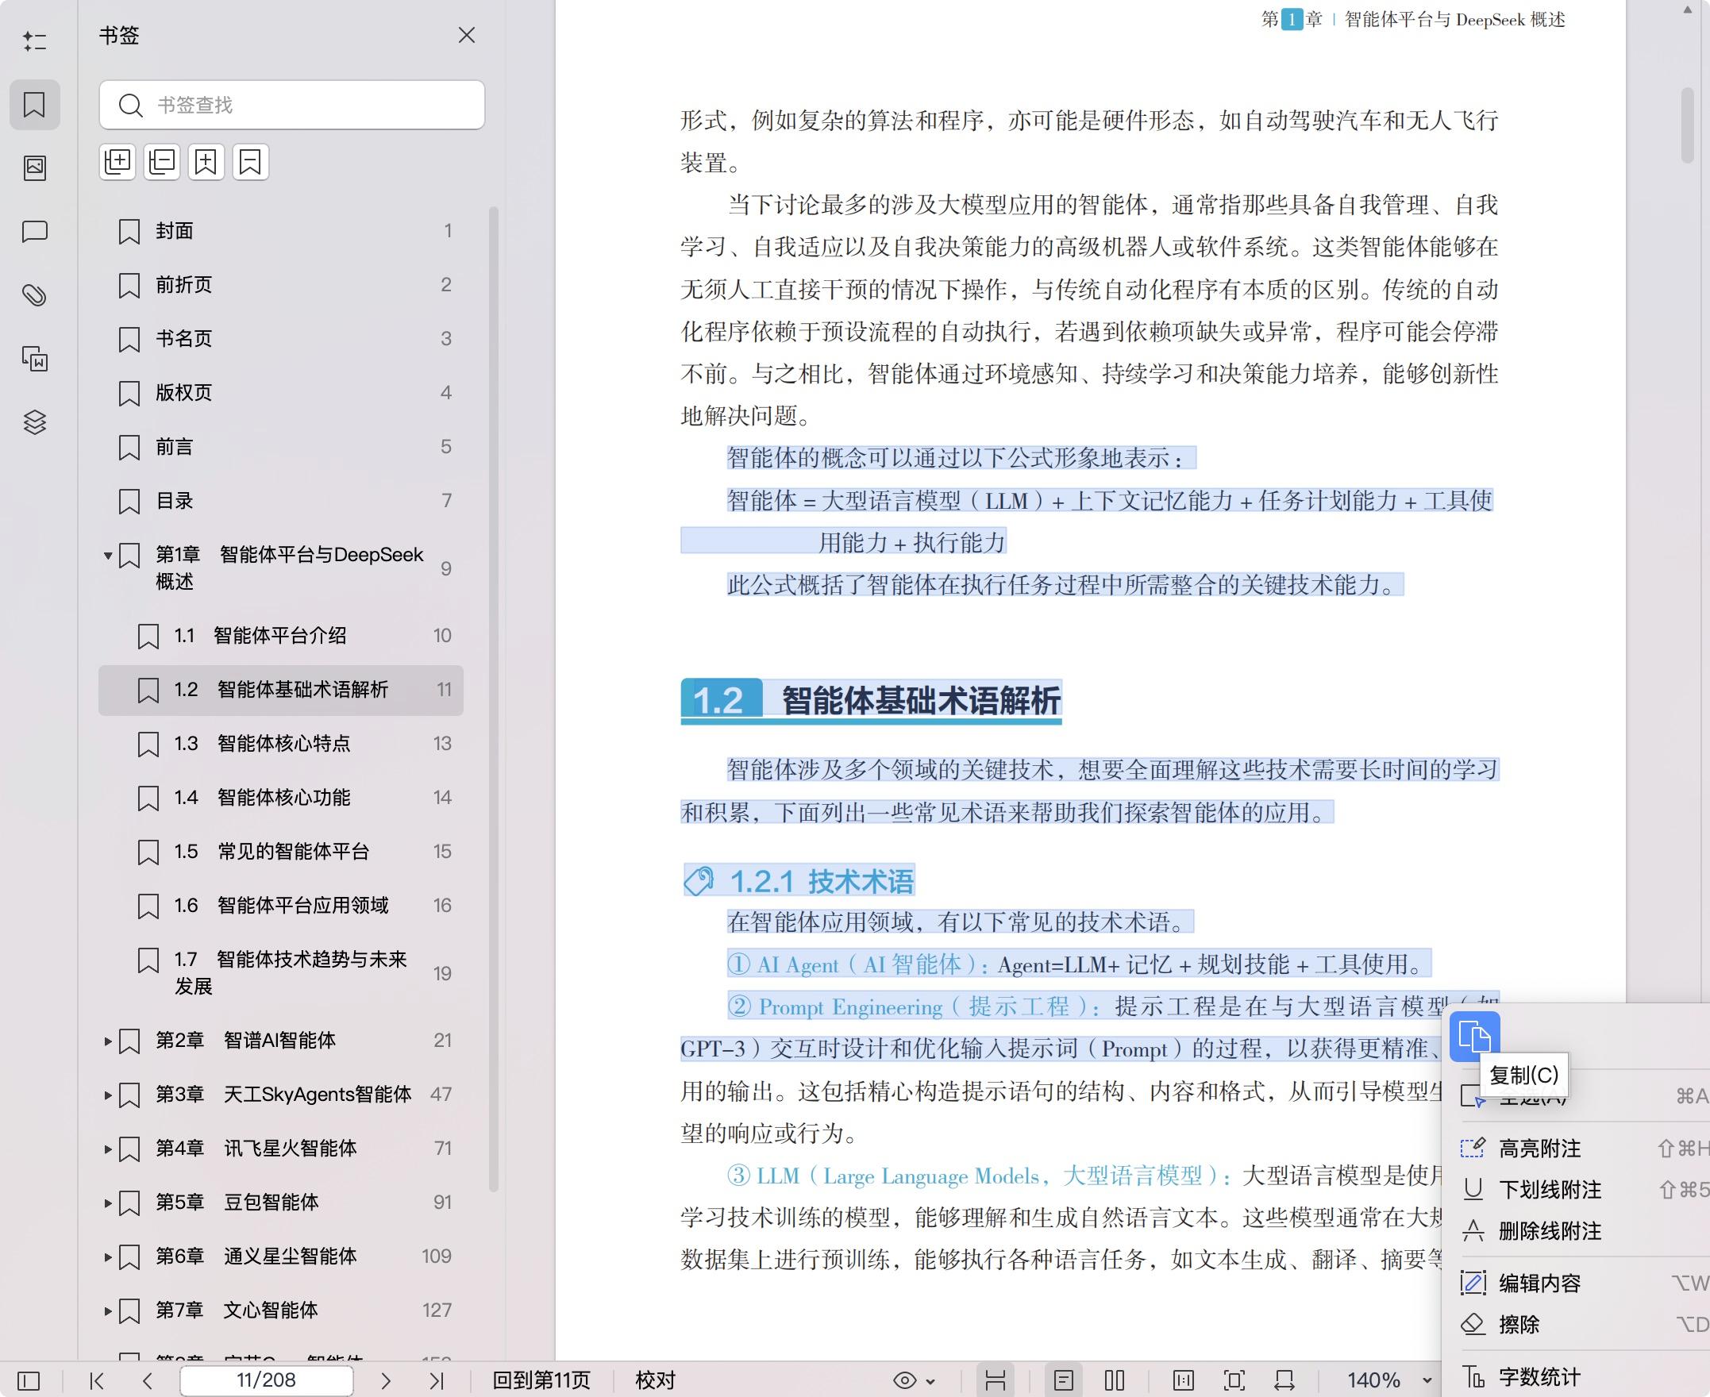Select the 前言 bookmark
The height and width of the screenshot is (1397, 1710).
[x=281, y=447]
